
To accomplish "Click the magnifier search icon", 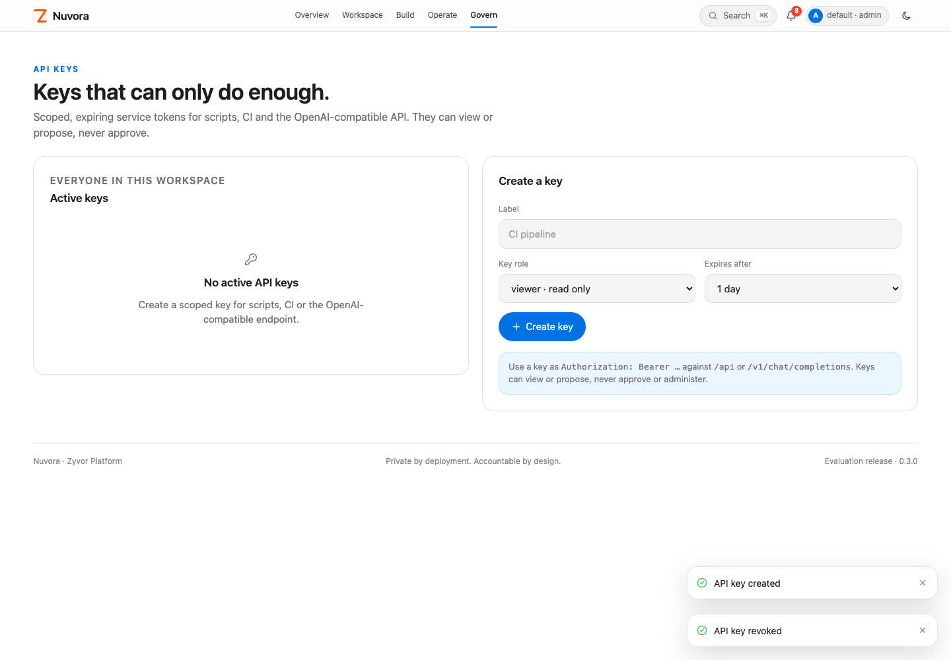I will pyautogui.click(x=713, y=16).
